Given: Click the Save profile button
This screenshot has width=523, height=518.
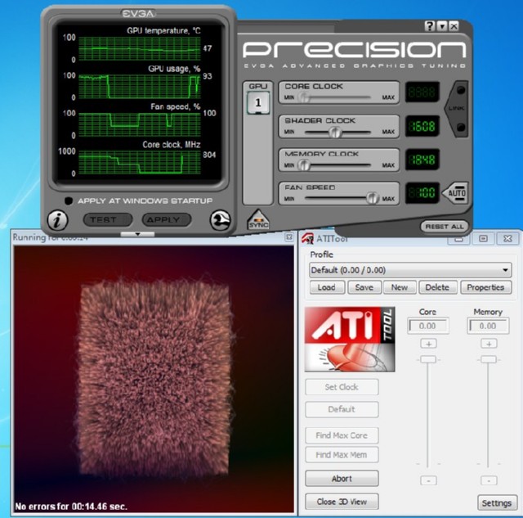Looking at the screenshot, I should click(x=364, y=287).
